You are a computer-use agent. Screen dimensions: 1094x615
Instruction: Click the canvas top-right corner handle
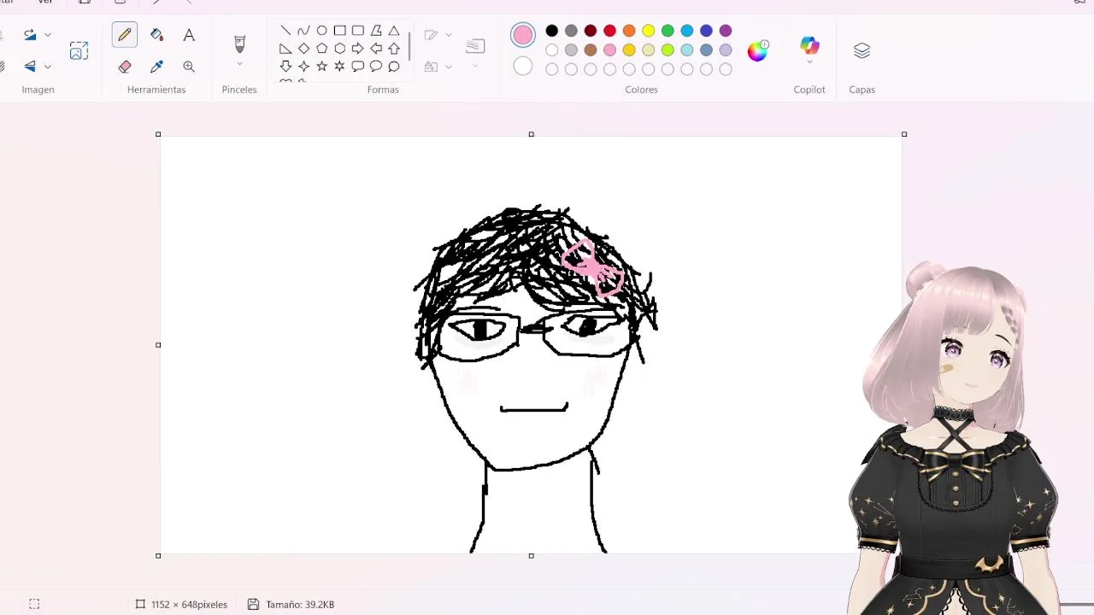click(x=904, y=134)
